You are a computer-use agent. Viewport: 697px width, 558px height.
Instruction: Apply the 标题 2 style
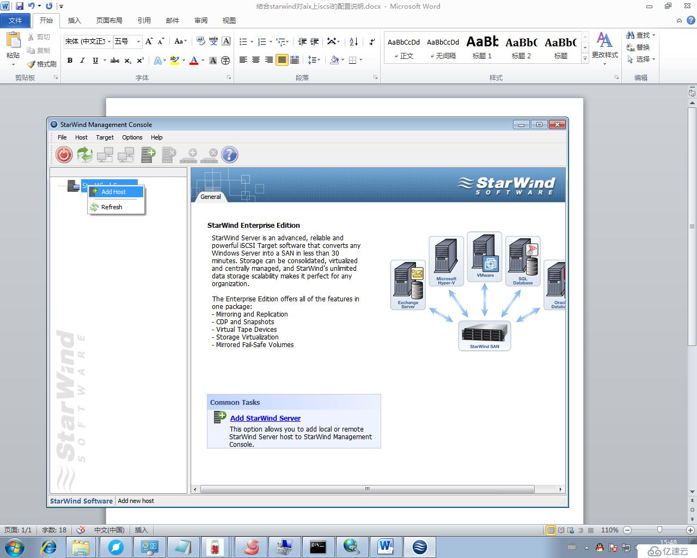(x=521, y=47)
